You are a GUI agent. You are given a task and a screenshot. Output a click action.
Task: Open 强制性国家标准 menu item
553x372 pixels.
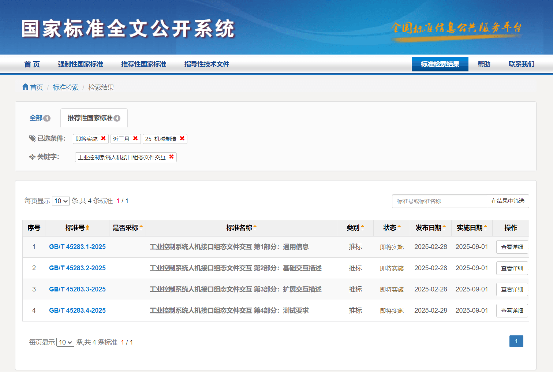81,64
